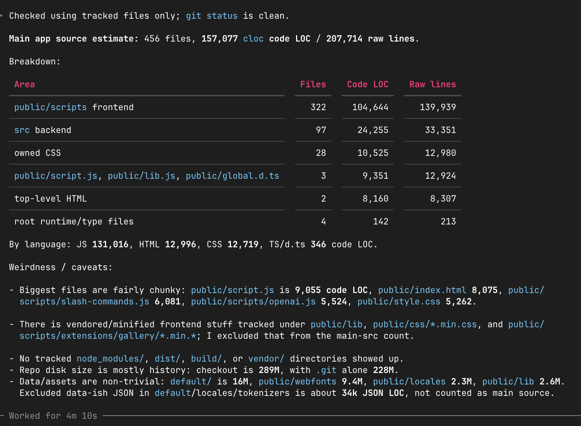Click the 'owned CSS' row label

point(37,153)
